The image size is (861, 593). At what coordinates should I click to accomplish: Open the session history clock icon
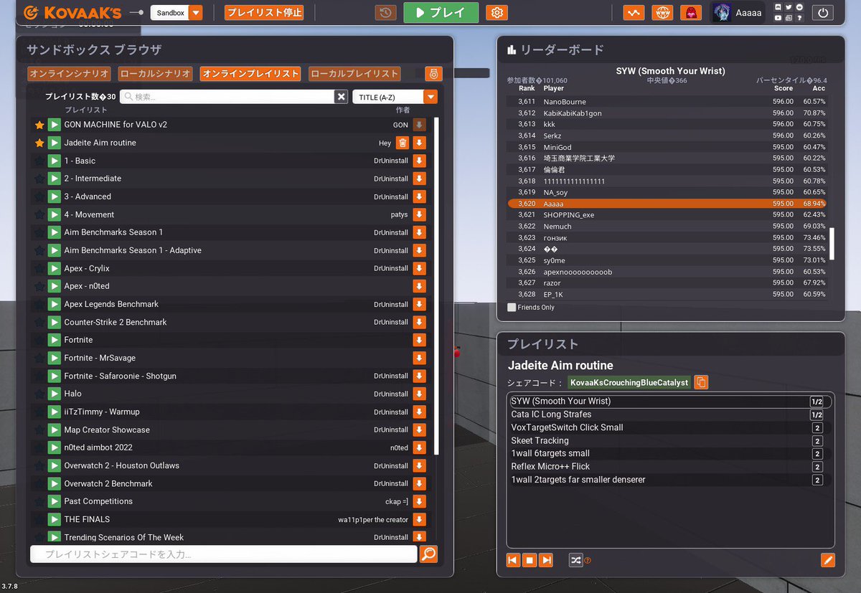pyautogui.click(x=385, y=13)
